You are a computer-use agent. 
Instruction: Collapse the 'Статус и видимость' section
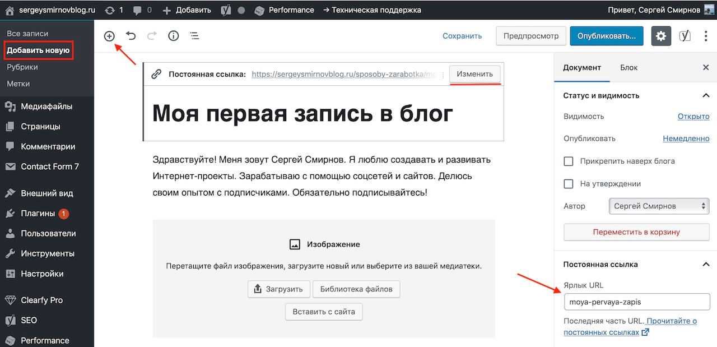pyautogui.click(x=706, y=95)
